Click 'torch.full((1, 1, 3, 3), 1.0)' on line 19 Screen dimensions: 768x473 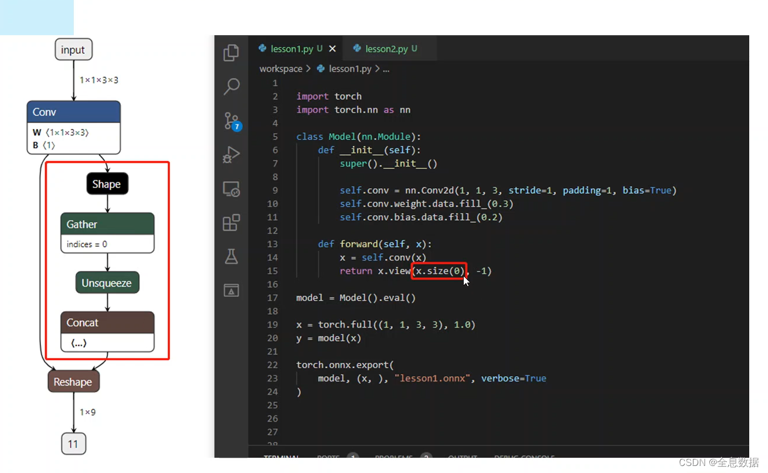point(396,325)
